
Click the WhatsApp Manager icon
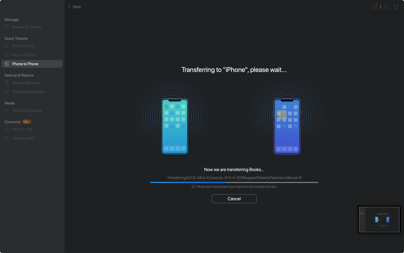pos(7,92)
